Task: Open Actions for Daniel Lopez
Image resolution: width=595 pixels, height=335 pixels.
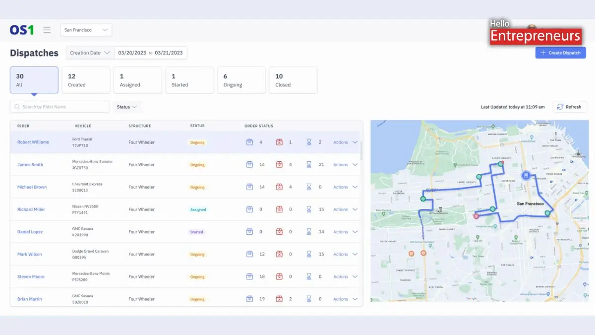Action: pyautogui.click(x=341, y=232)
